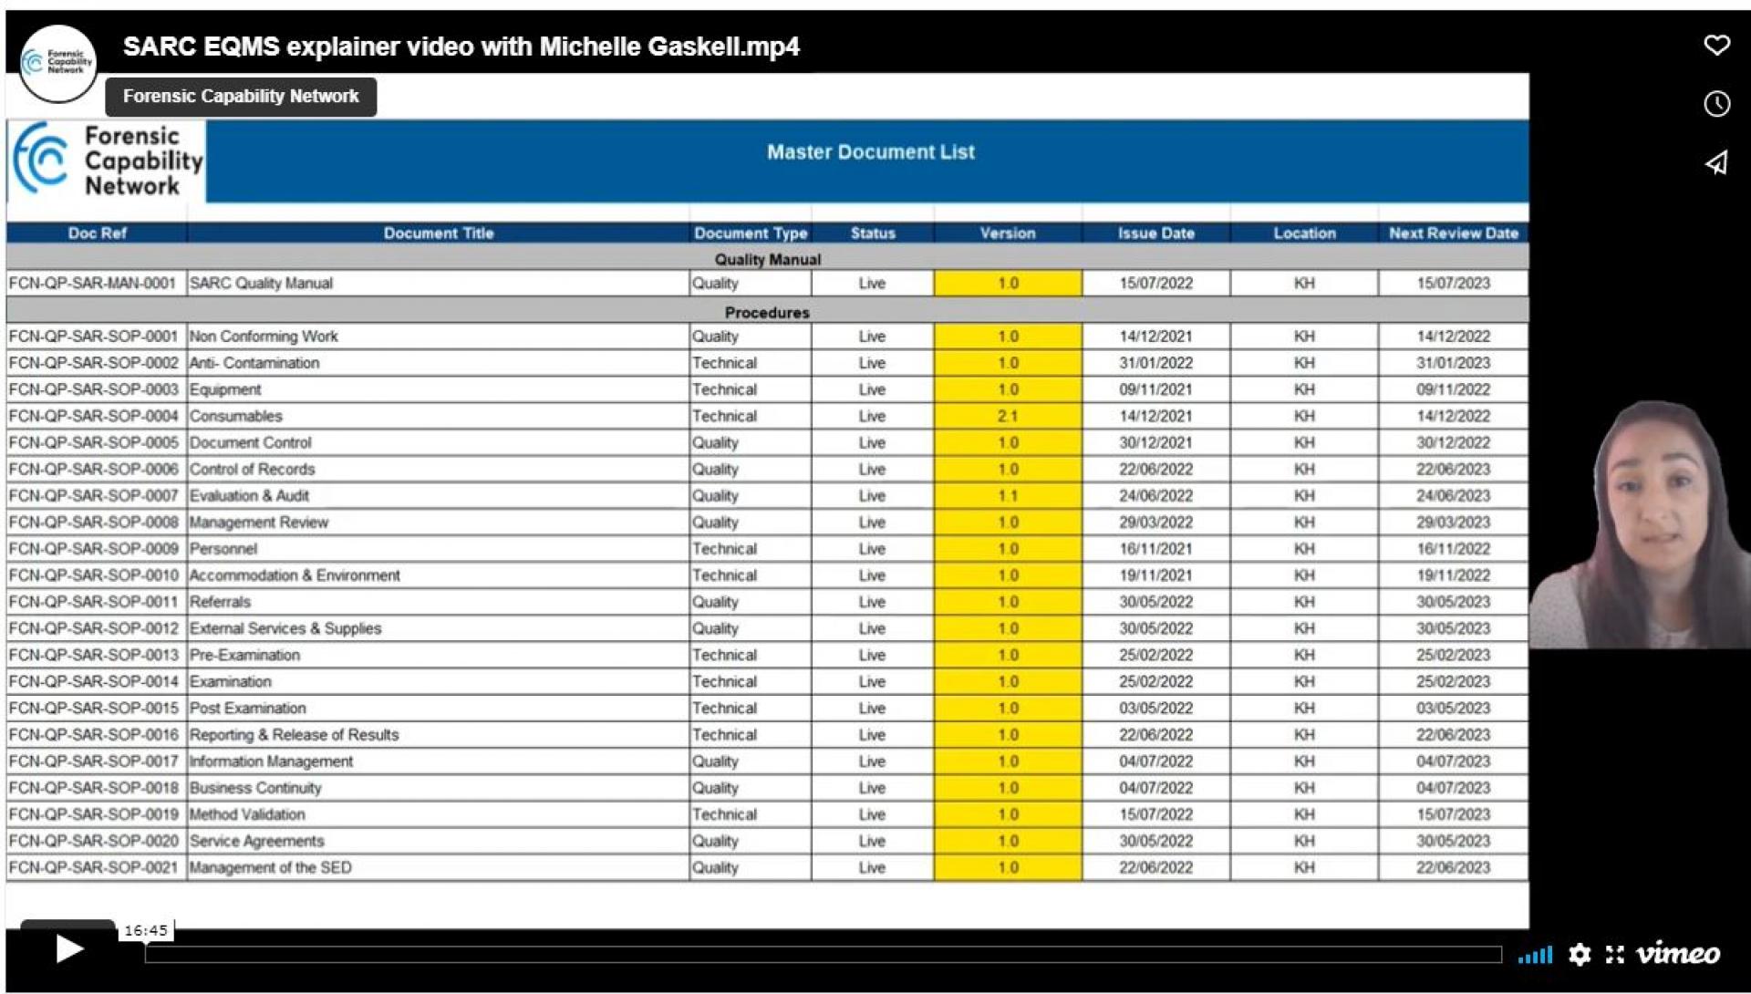Image resolution: width=1751 pixels, height=994 pixels.
Task: Click the volume bars icon
Action: [1538, 956]
